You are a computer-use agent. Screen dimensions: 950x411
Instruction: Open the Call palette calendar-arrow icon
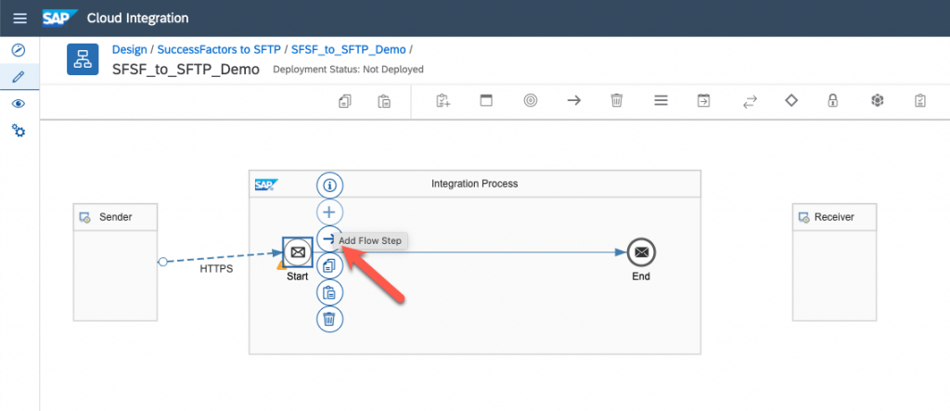tap(703, 100)
